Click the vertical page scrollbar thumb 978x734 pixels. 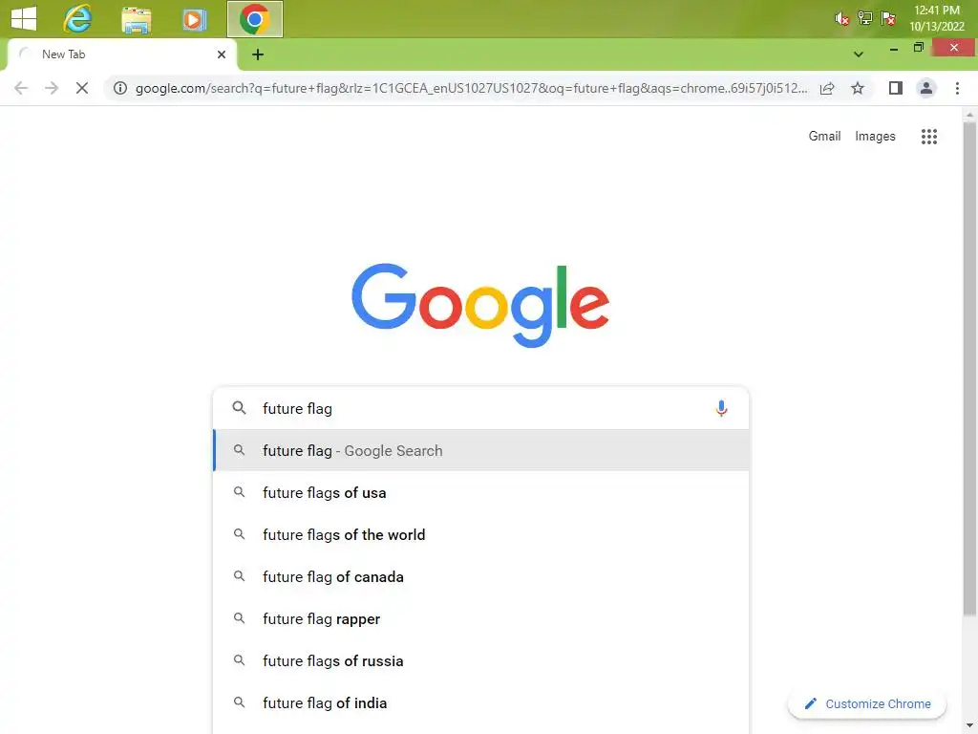(969, 368)
